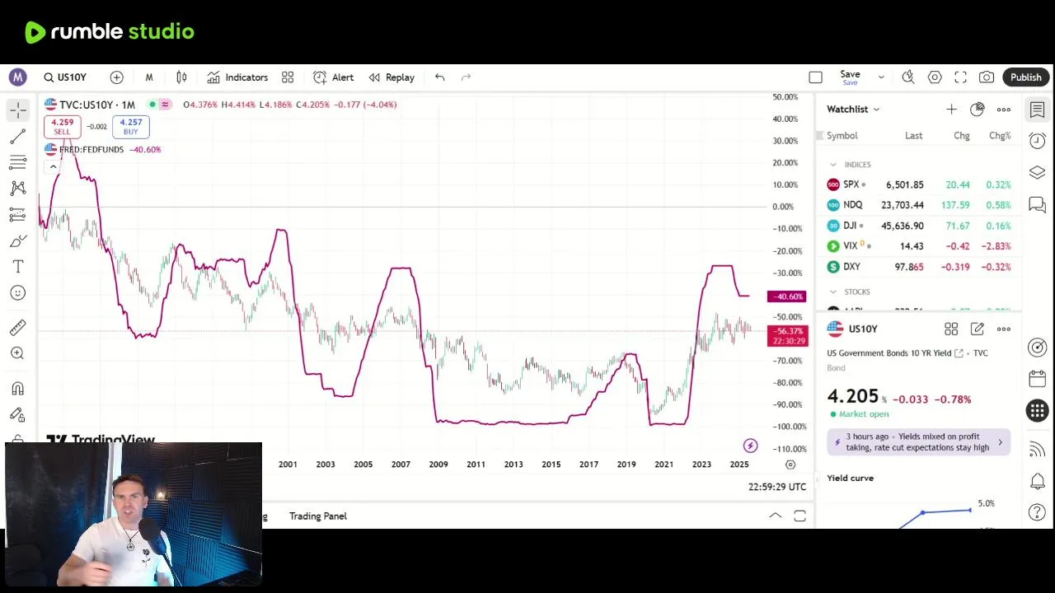Screen dimensions: 1055x593
Task: Open the quick search lightning icon
Action: [x=908, y=77]
